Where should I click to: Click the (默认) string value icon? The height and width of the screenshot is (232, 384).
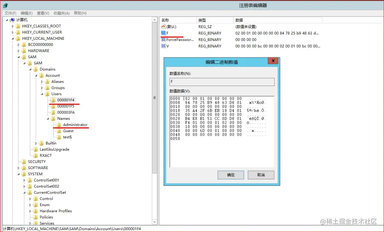point(163,26)
